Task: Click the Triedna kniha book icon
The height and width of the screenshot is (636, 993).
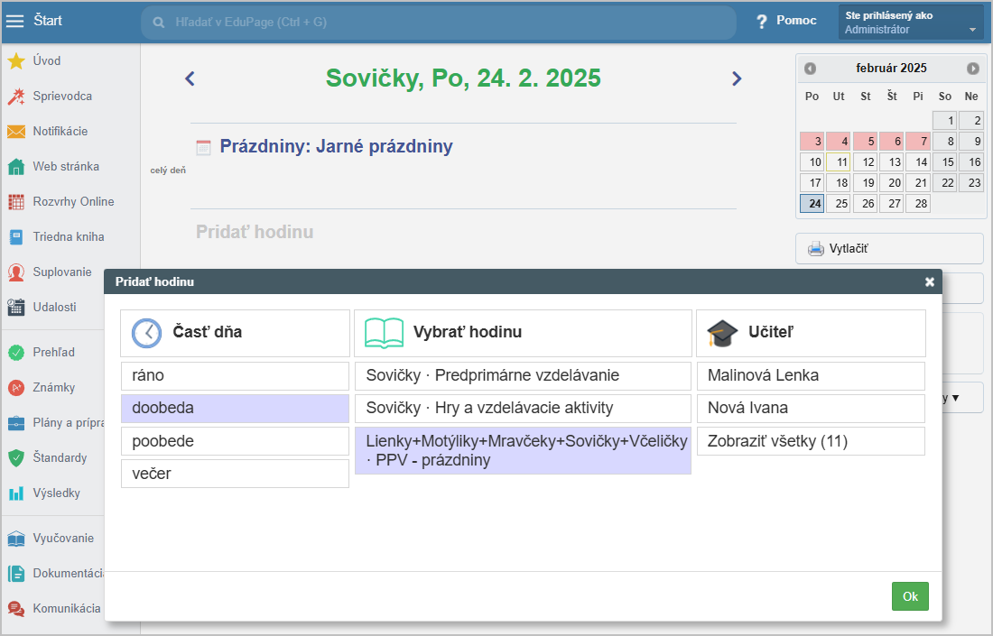Action: pos(15,237)
